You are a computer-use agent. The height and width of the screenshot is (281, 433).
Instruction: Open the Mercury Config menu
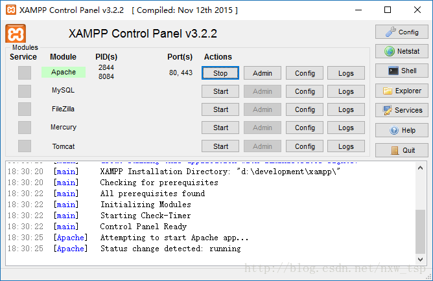305,128
